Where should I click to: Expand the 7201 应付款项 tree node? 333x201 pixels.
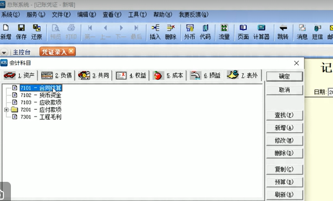[6, 110]
